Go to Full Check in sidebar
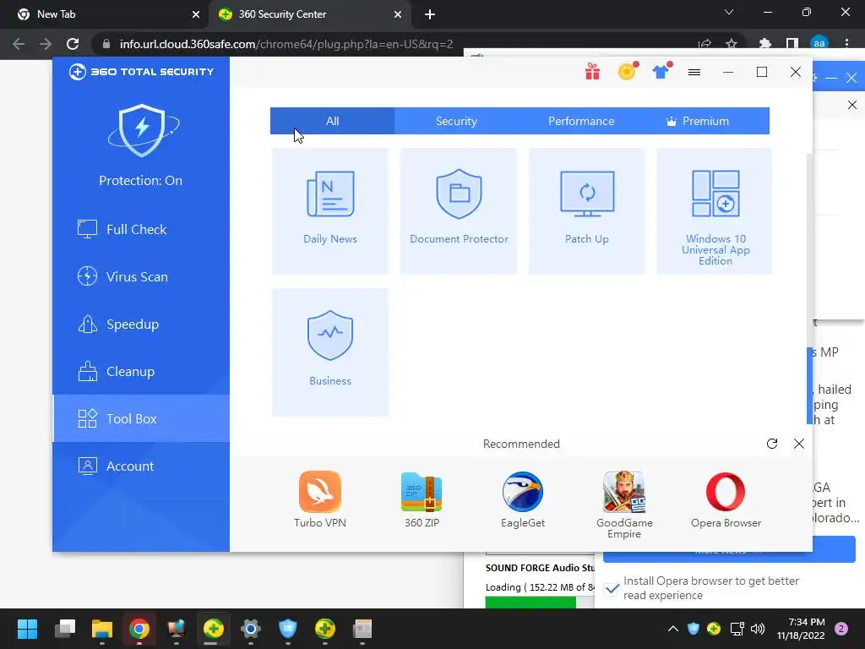This screenshot has width=865, height=649. click(x=141, y=229)
